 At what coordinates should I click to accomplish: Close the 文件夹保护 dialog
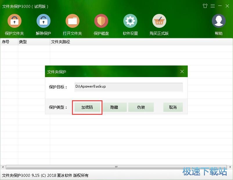coord(182,72)
